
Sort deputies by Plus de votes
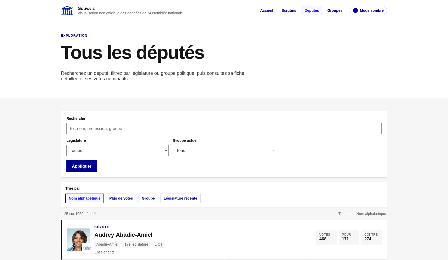click(x=121, y=198)
